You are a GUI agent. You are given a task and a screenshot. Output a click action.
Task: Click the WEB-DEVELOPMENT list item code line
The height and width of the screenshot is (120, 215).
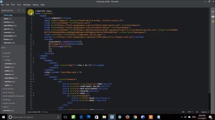(x=85, y=89)
